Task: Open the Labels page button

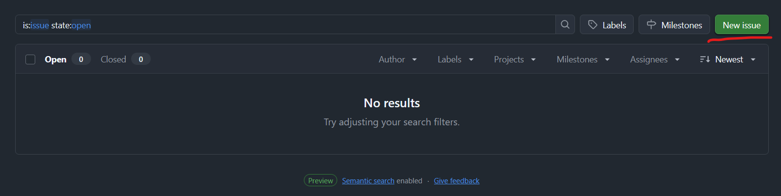Action: coord(607,25)
